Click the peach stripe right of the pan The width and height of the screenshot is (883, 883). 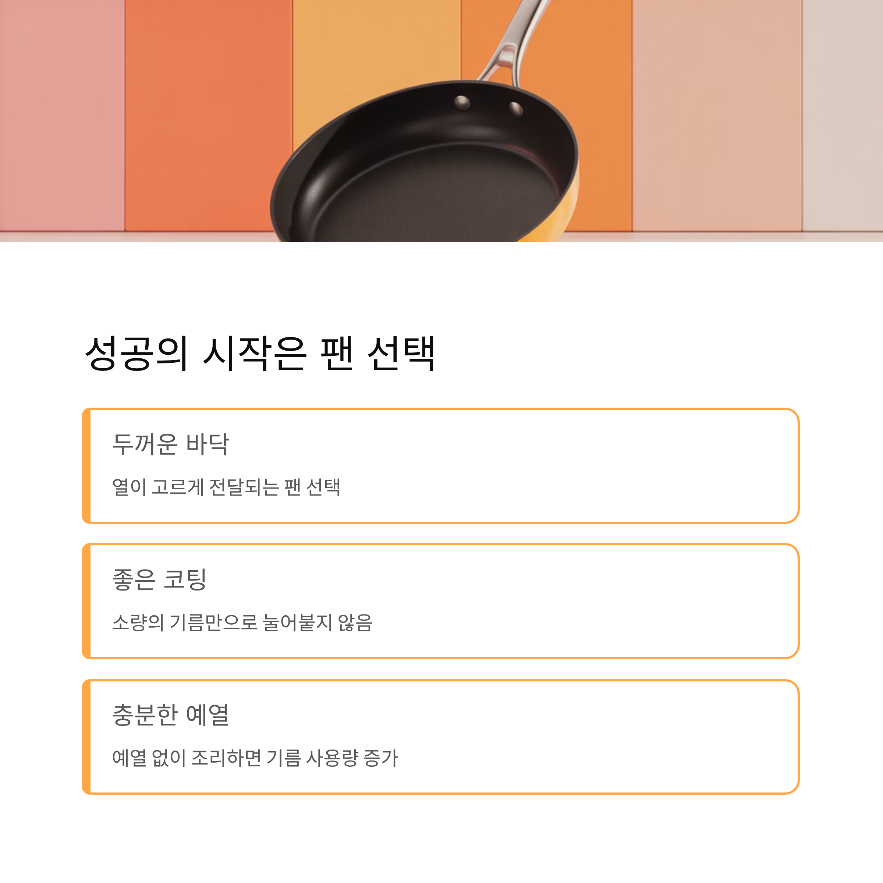717,114
